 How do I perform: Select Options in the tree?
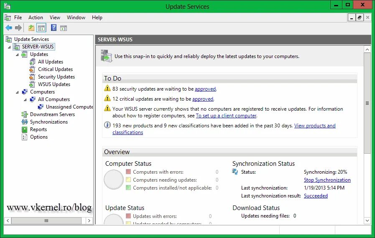39,137
